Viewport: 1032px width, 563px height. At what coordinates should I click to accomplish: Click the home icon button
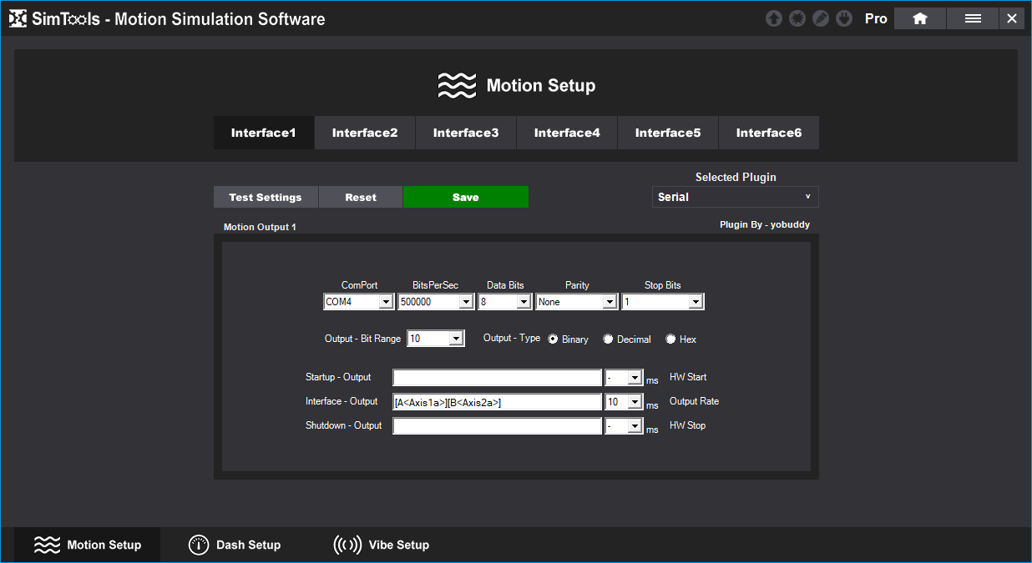click(x=919, y=18)
